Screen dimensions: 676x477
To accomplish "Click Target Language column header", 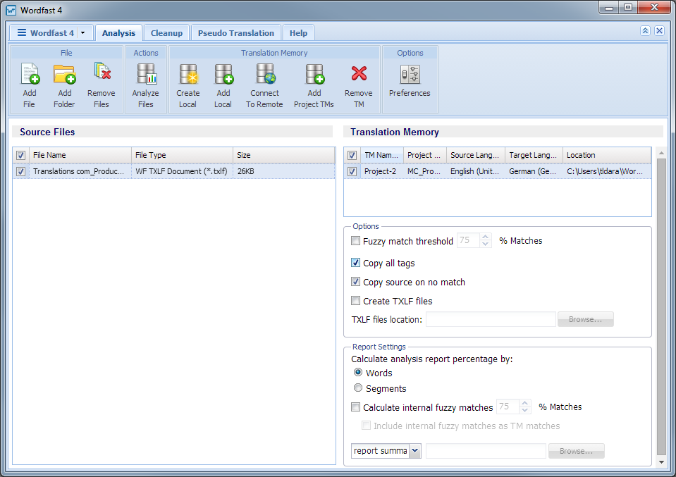I will pos(534,155).
